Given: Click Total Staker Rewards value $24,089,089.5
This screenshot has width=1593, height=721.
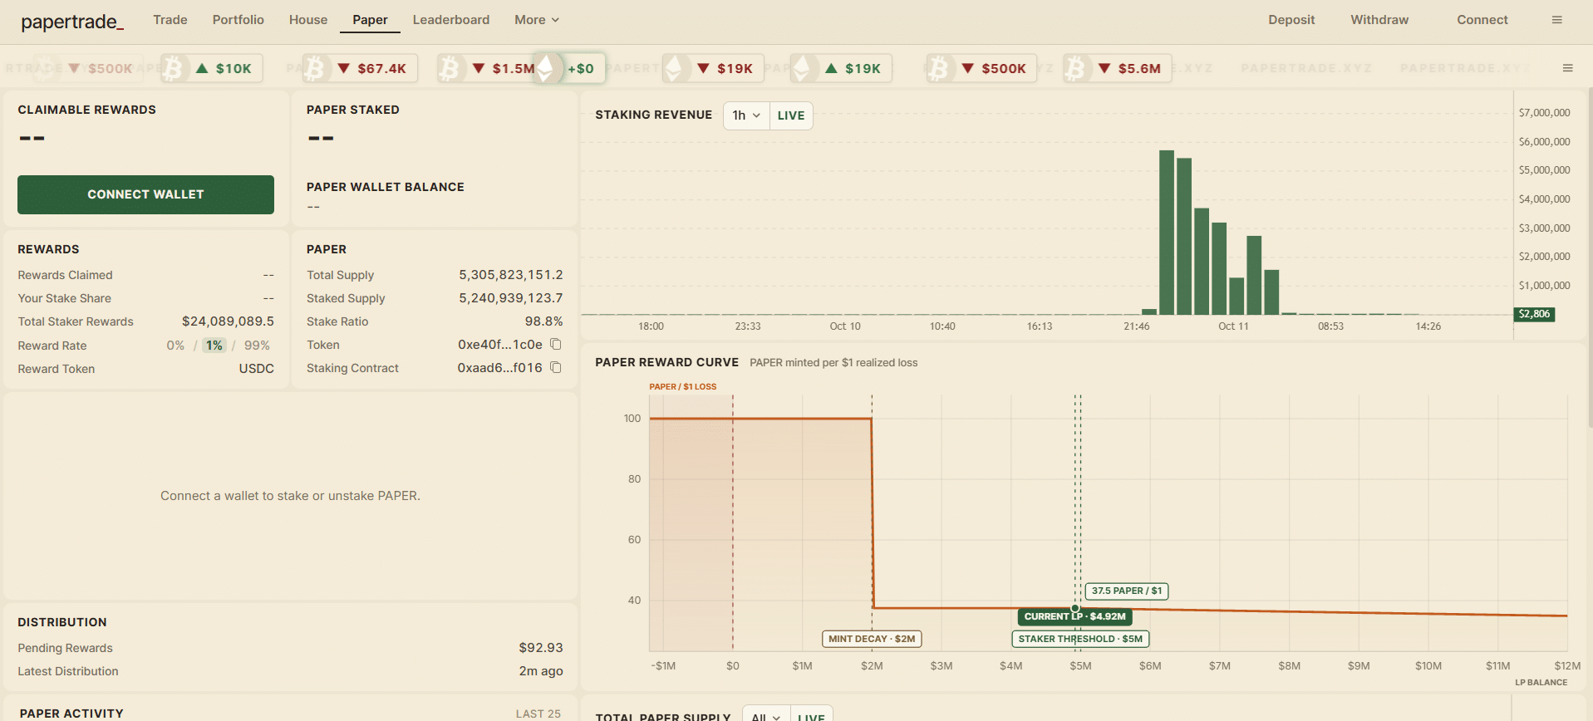Looking at the screenshot, I should pyautogui.click(x=228, y=321).
